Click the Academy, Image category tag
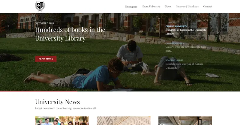 click(174, 60)
